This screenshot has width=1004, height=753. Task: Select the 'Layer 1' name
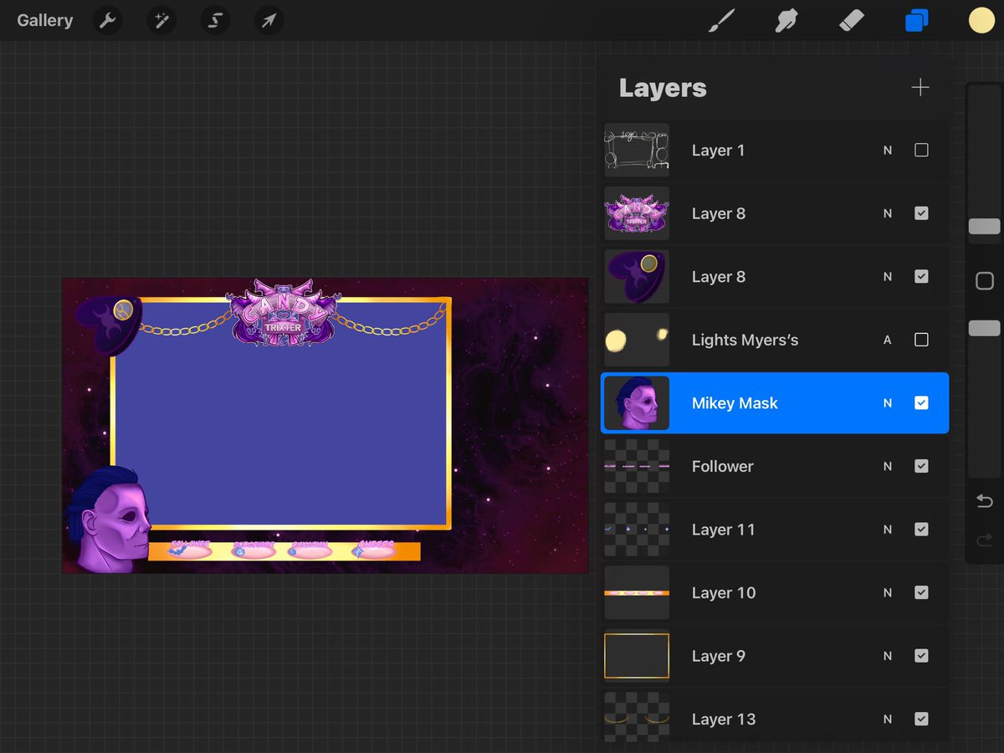(x=718, y=151)
